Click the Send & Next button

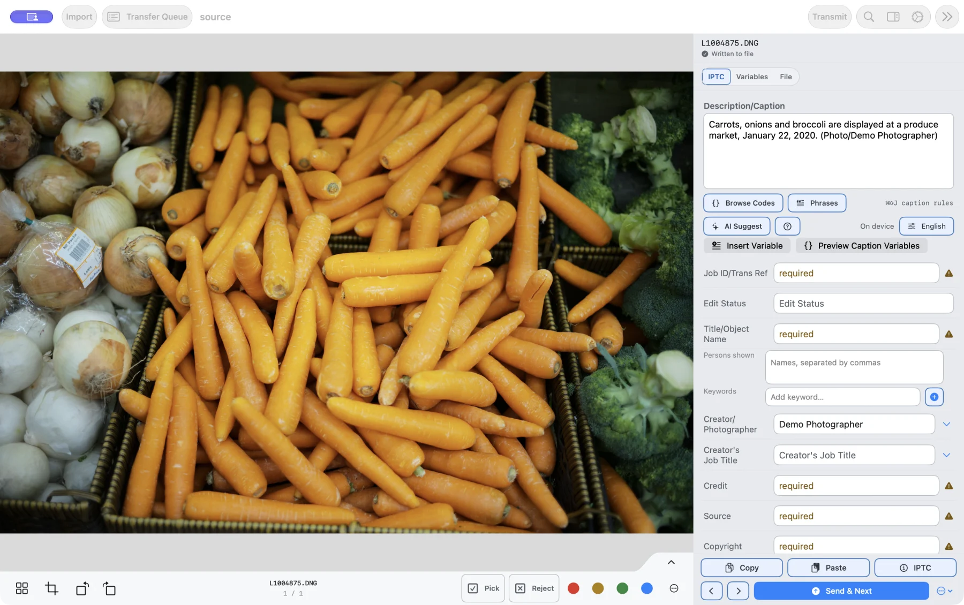coord(841,591)
